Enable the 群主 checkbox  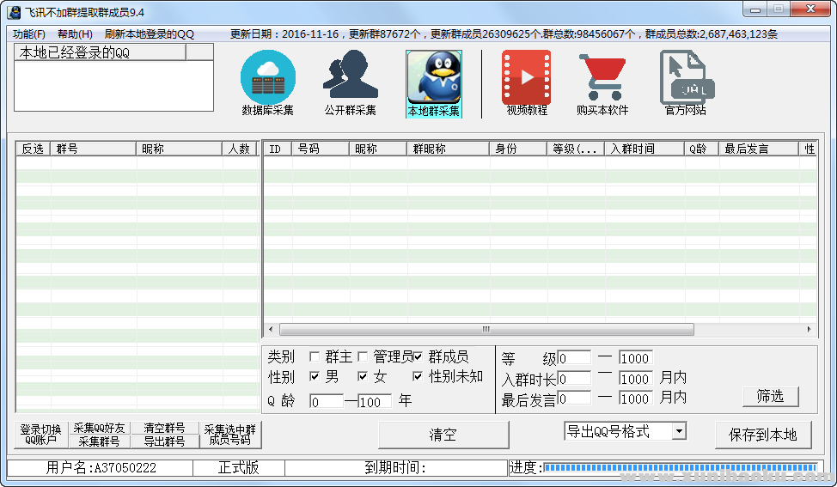(315, 356)
